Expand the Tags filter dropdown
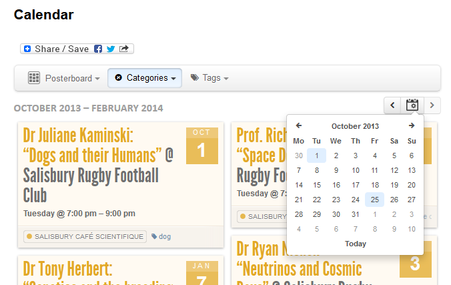451x285 pixels. click(x=209, y=78)
